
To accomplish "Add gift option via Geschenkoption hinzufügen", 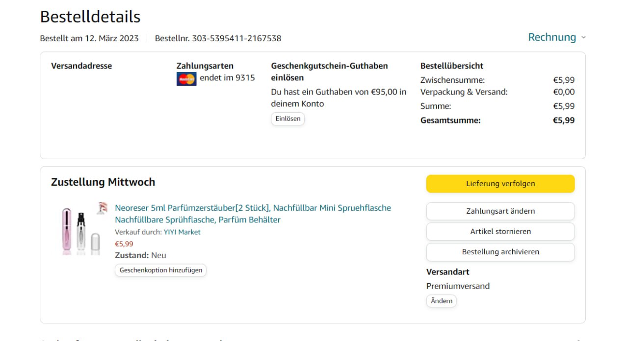I will click(x=160, y=270).
